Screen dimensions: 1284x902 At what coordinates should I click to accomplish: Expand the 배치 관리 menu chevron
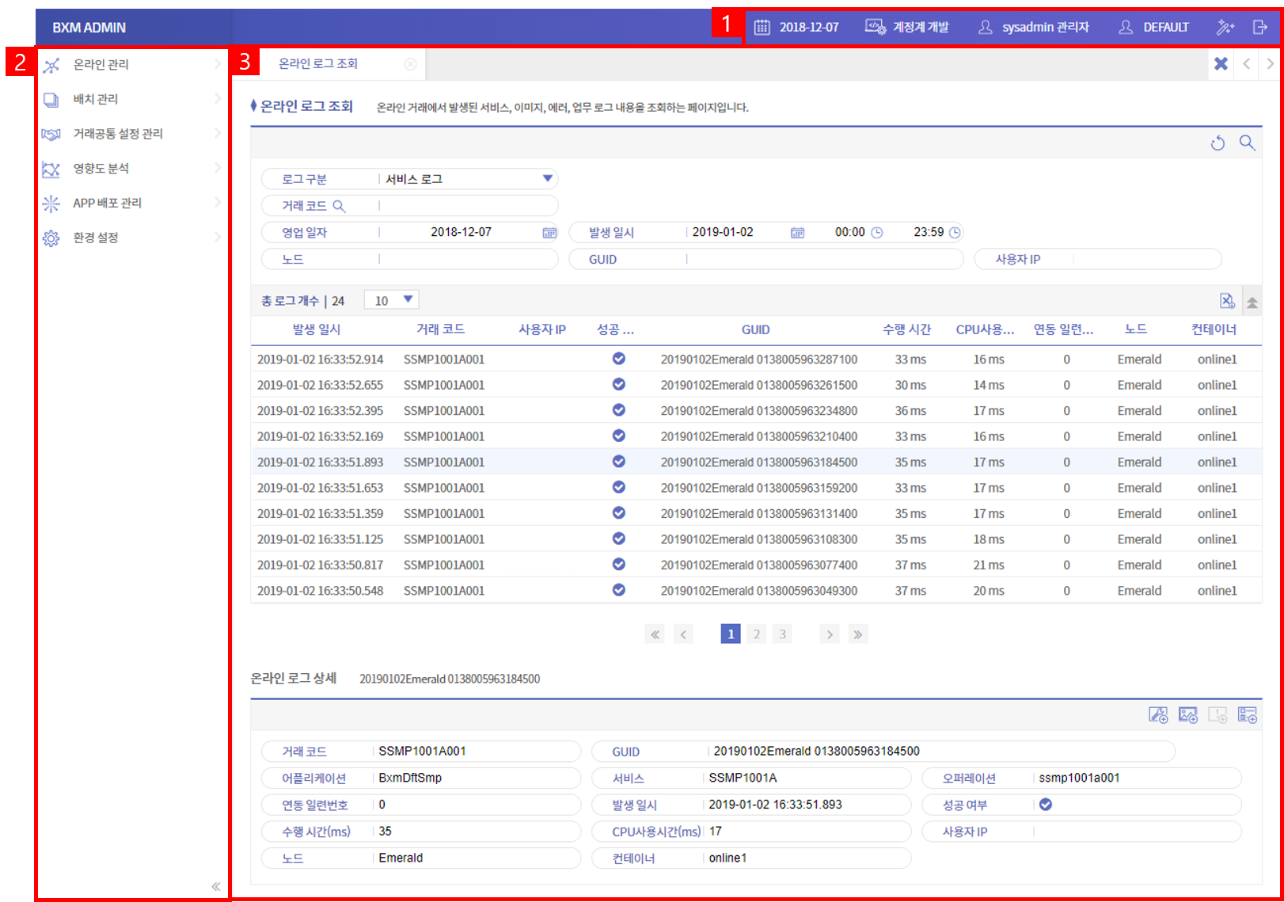point(217,99)
